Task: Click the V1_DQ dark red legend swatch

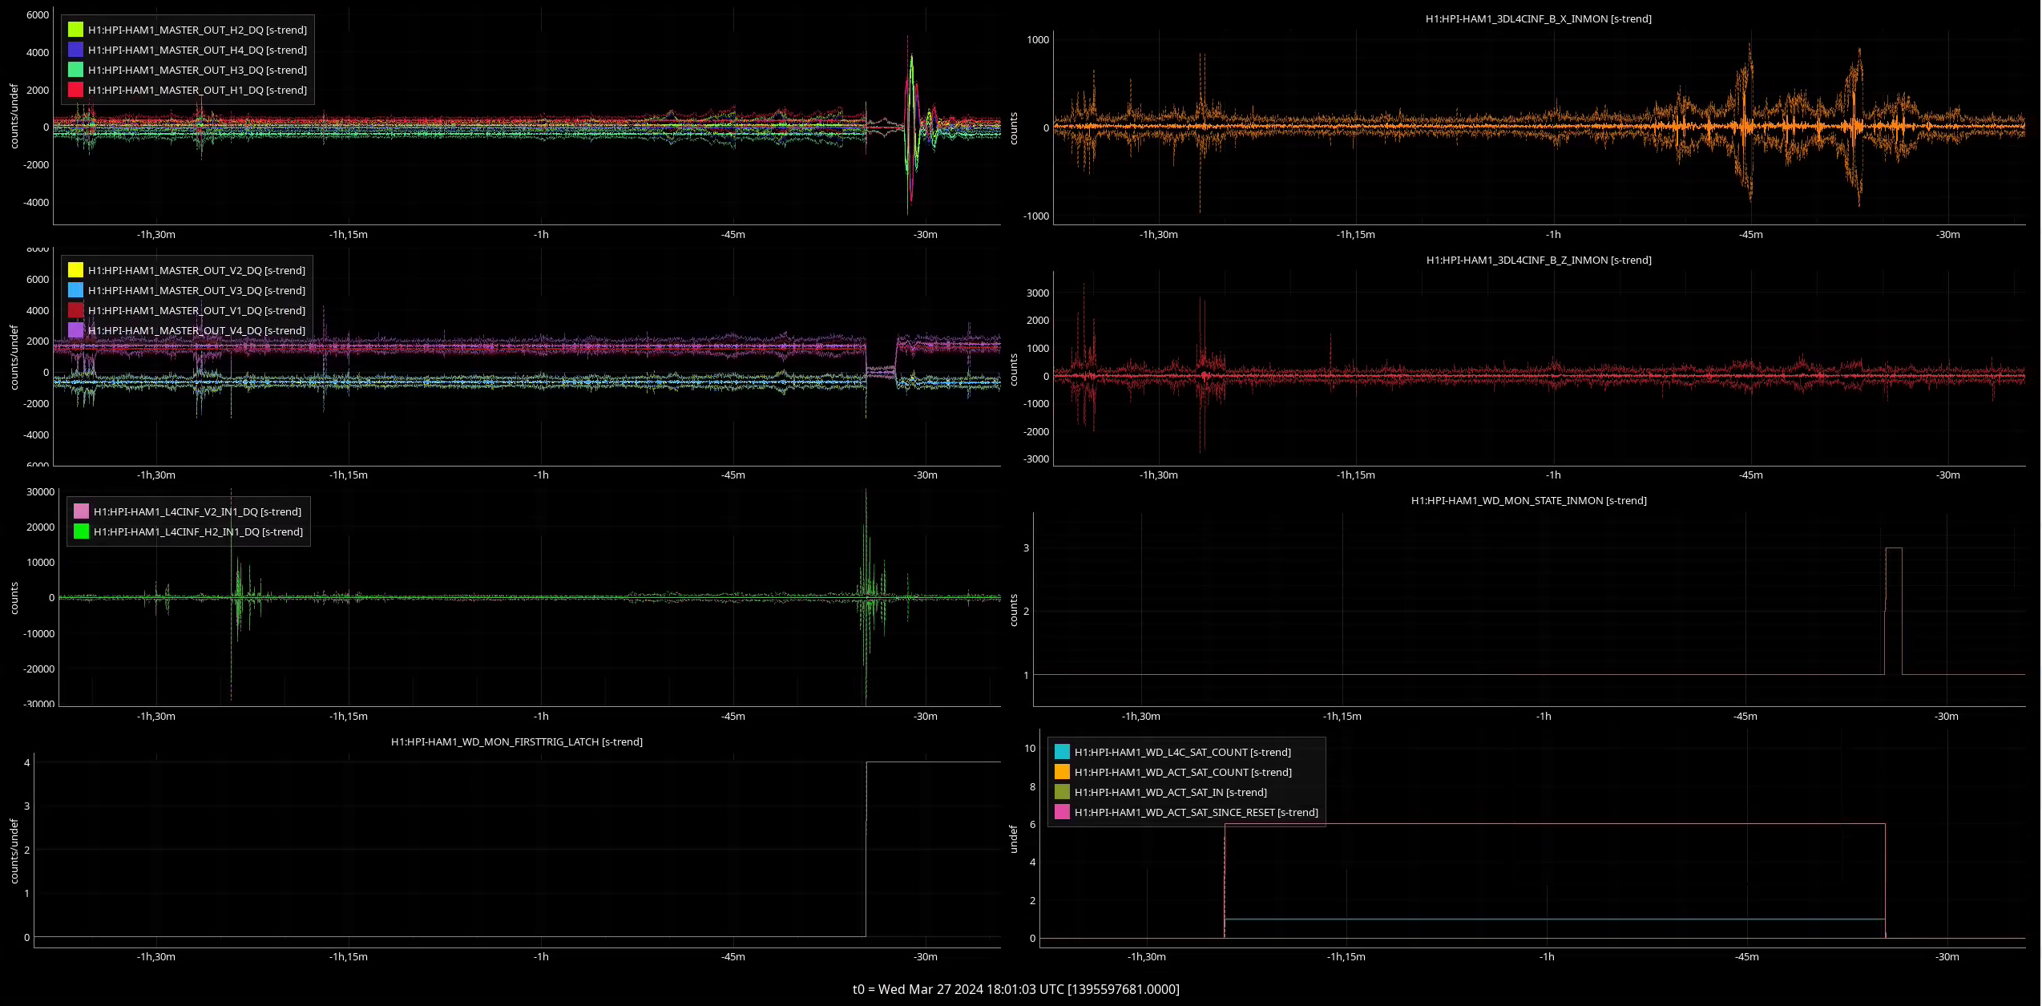Action: point(75,310)
